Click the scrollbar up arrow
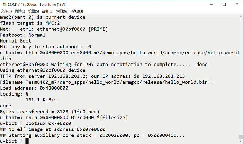 click(241, 16)
